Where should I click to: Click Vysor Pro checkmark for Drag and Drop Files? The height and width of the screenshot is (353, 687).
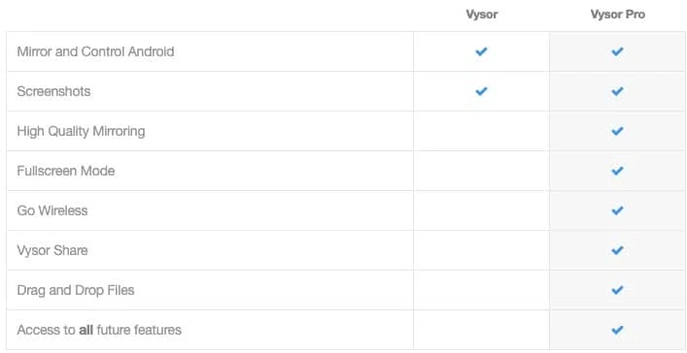617,290
